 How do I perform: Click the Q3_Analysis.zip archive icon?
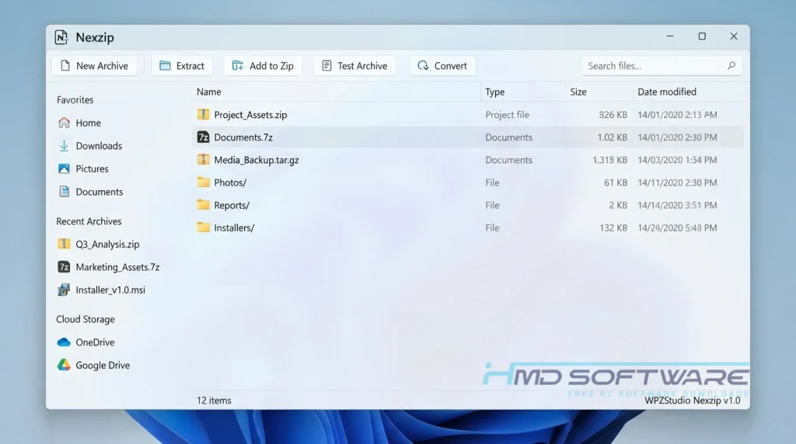click(x=64, y=244)
